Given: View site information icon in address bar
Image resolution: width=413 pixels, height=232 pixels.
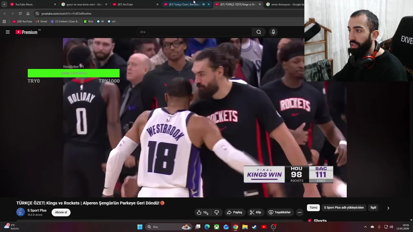Looking at the screenshot, I should pos(37,14).
